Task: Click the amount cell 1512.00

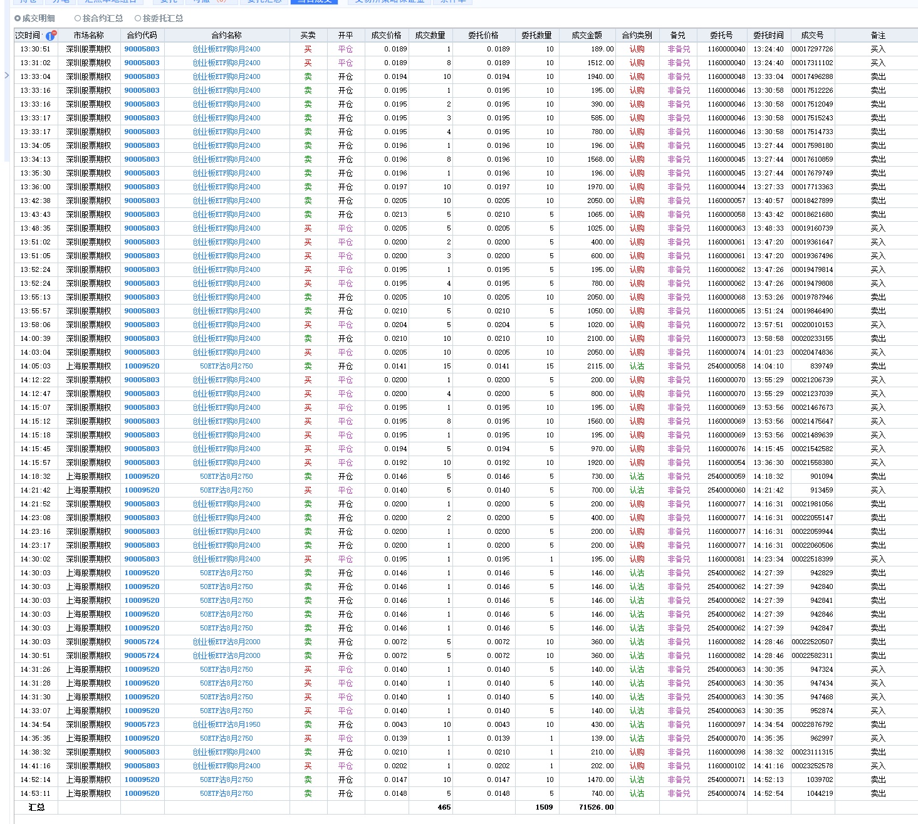Action: coord(600,63)
